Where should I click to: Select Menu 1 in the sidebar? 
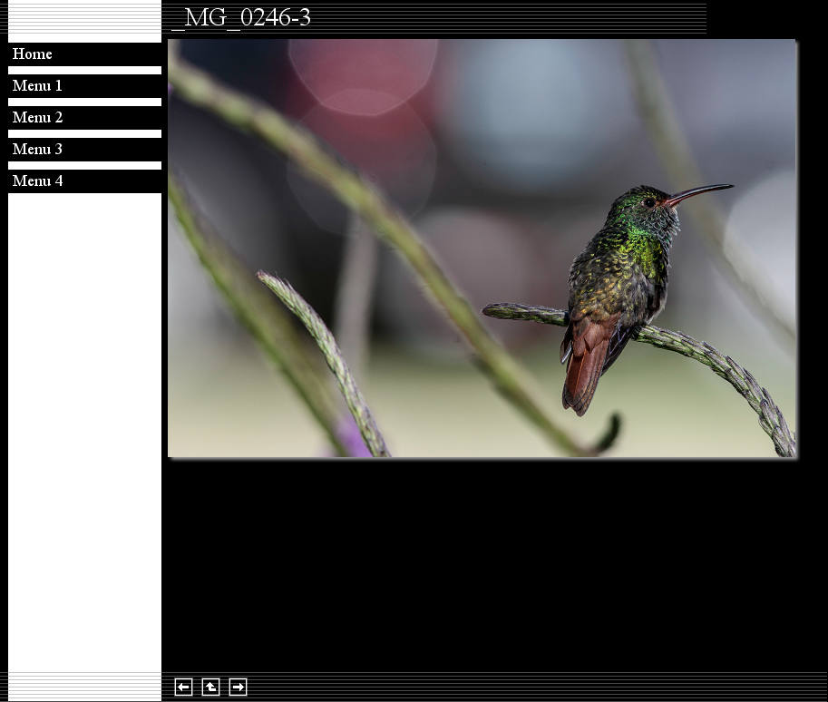pos(37,86)
